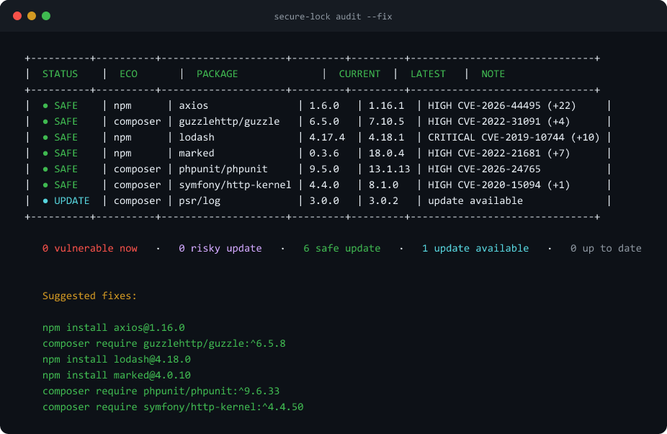The height and width of the screenshot is (434, 667).
Task: Click the green status dot in the lodash row
Action: [x=45, y=137]
